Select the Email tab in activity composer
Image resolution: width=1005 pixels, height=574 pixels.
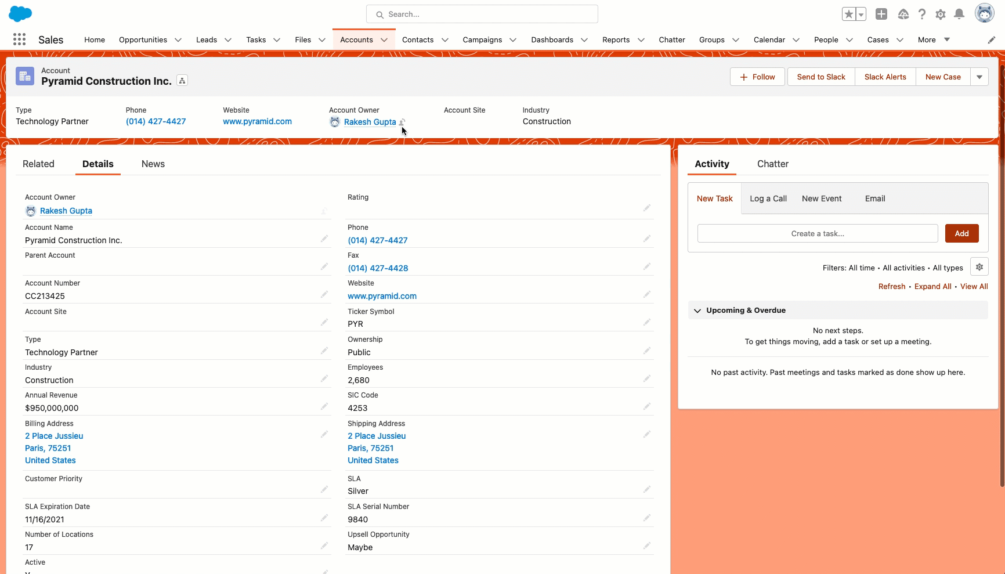coord(875,198)
